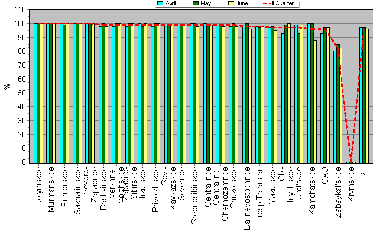Click the Yakutskoe axis label
384x237 pixels.
(x=273, y=185)
